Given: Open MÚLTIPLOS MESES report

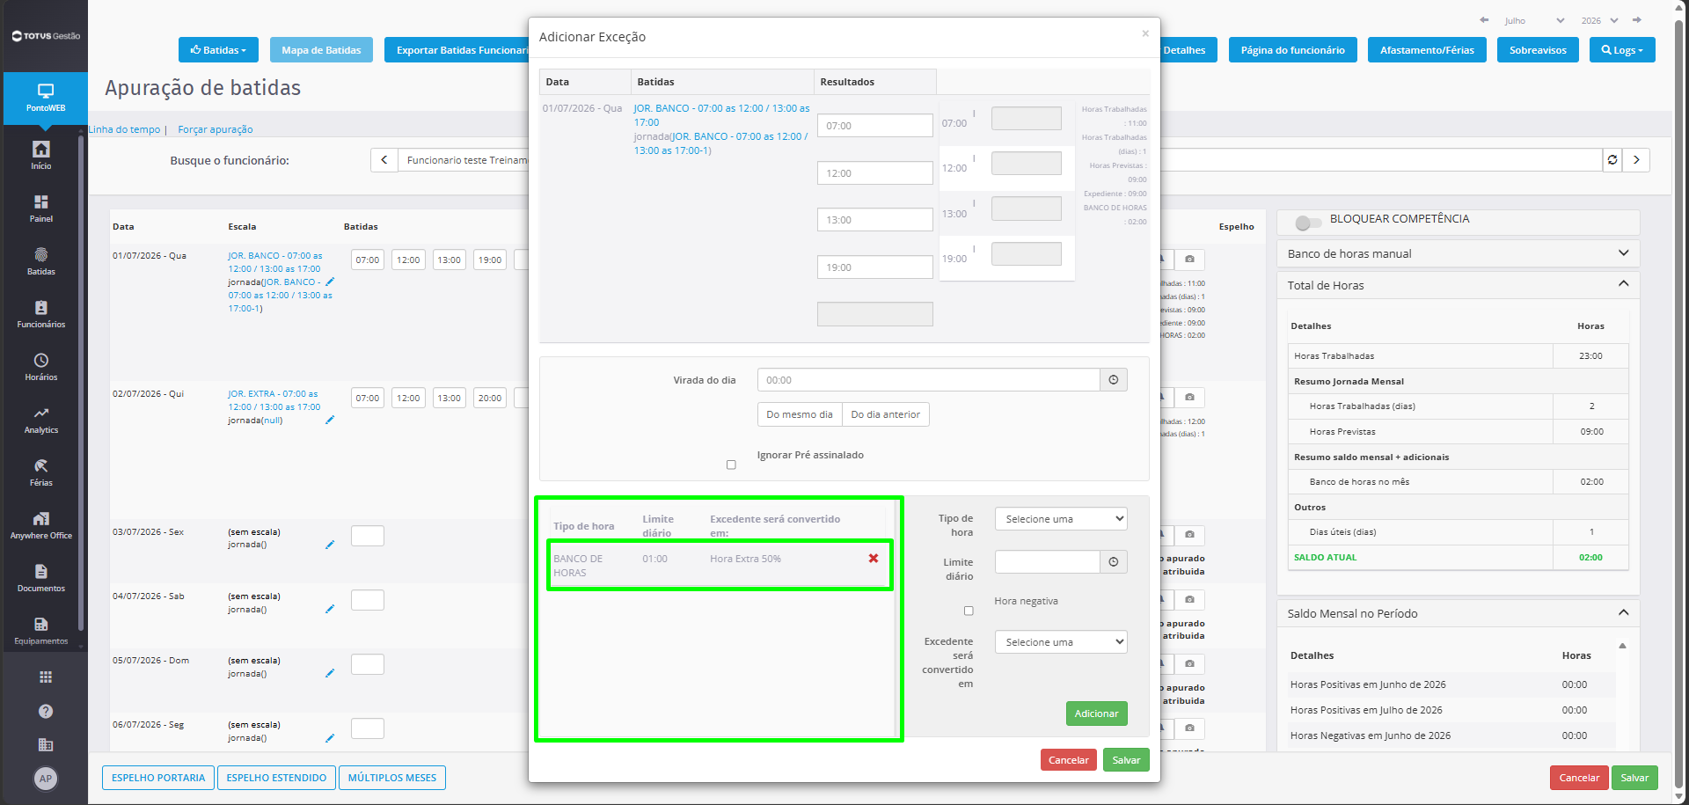Looking at the screenshot, I should 392,778.
